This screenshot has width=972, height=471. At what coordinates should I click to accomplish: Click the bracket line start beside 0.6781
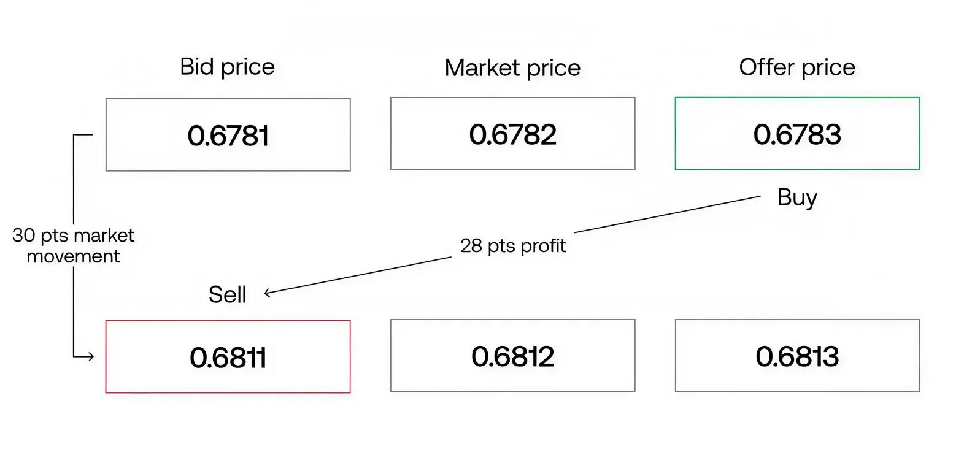83,135
